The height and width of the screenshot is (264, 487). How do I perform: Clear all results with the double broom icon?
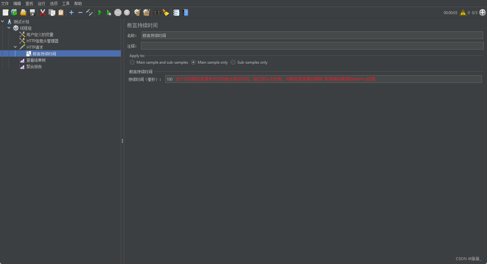pos(146,12)
